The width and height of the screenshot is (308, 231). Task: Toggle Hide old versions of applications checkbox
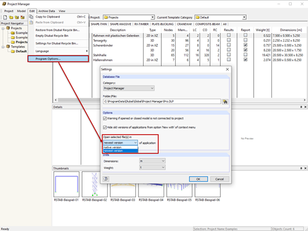point(105,128)
